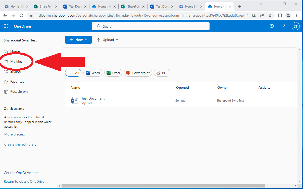Image resolution: width=303 pixels, height=189 pixels.
Task: Select the All filter pill
Action: (73, 73)
